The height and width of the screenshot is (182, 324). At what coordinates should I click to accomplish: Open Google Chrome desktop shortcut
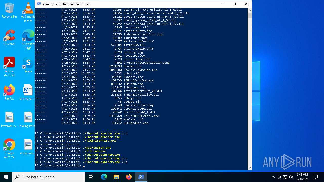click(9, 149)
